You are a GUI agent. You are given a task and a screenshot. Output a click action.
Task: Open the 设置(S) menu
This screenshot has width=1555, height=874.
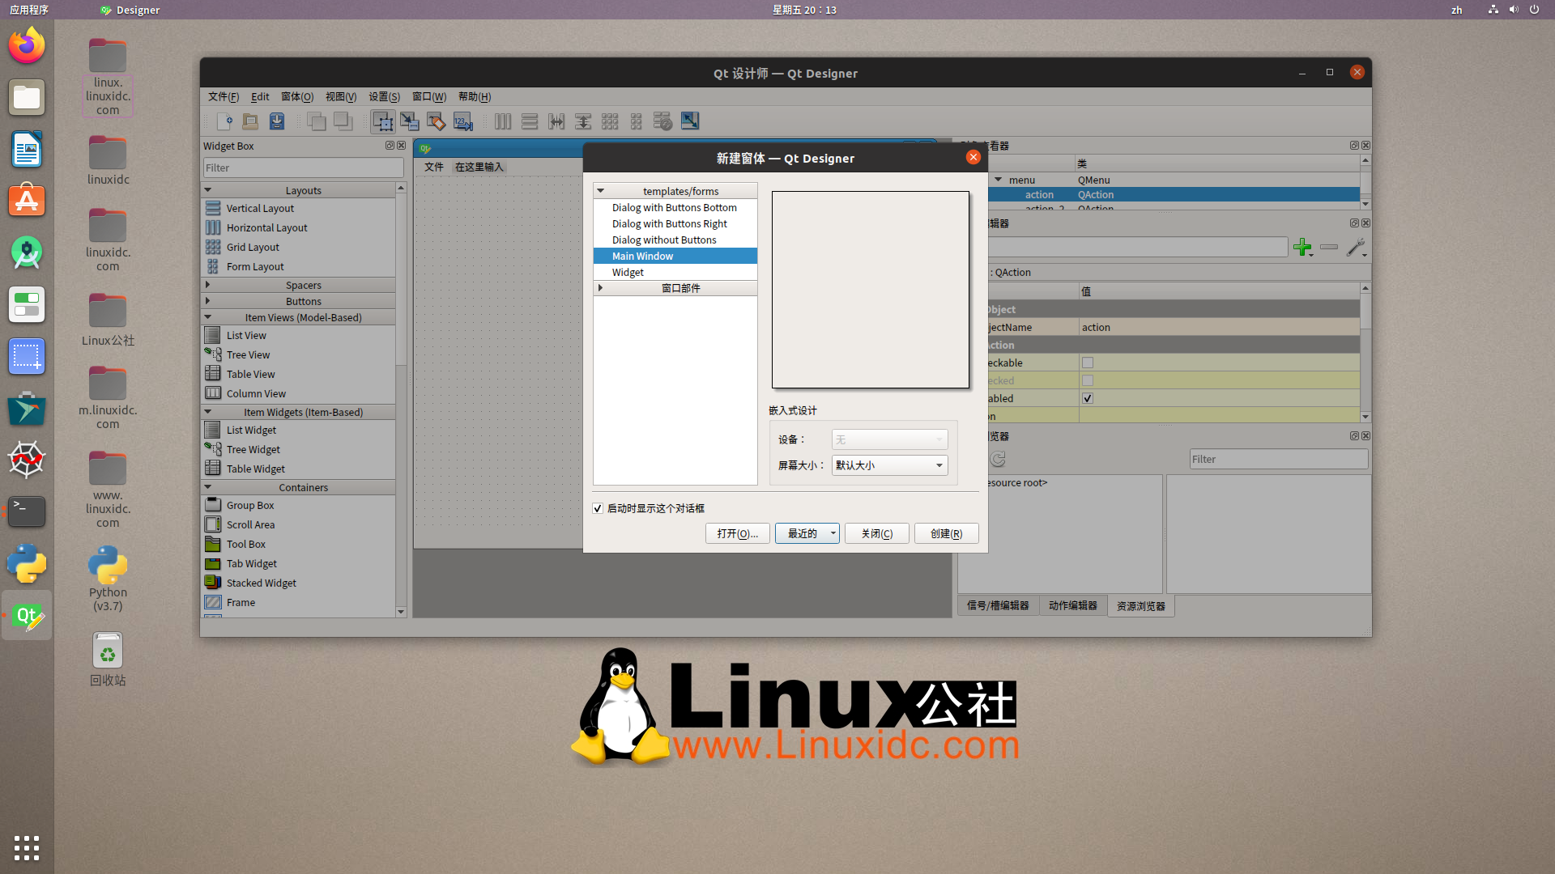pyautogui.click(x=384, y=96)
